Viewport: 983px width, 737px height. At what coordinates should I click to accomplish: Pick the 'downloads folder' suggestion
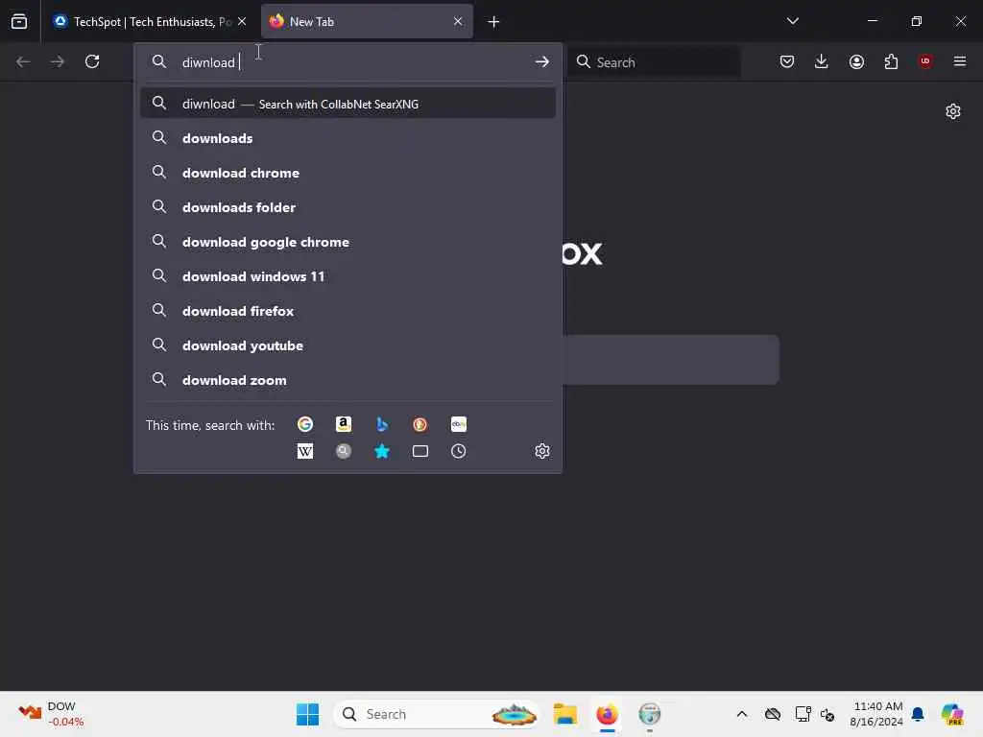pos(348,207)
